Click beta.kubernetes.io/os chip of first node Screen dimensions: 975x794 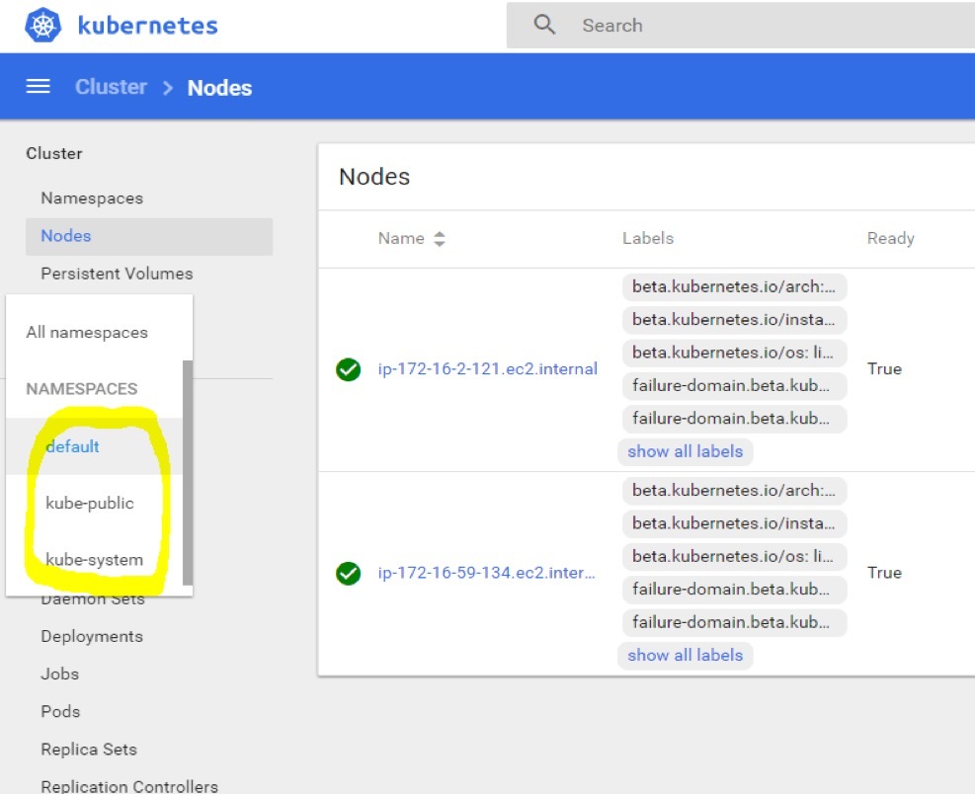pos(734,354)
